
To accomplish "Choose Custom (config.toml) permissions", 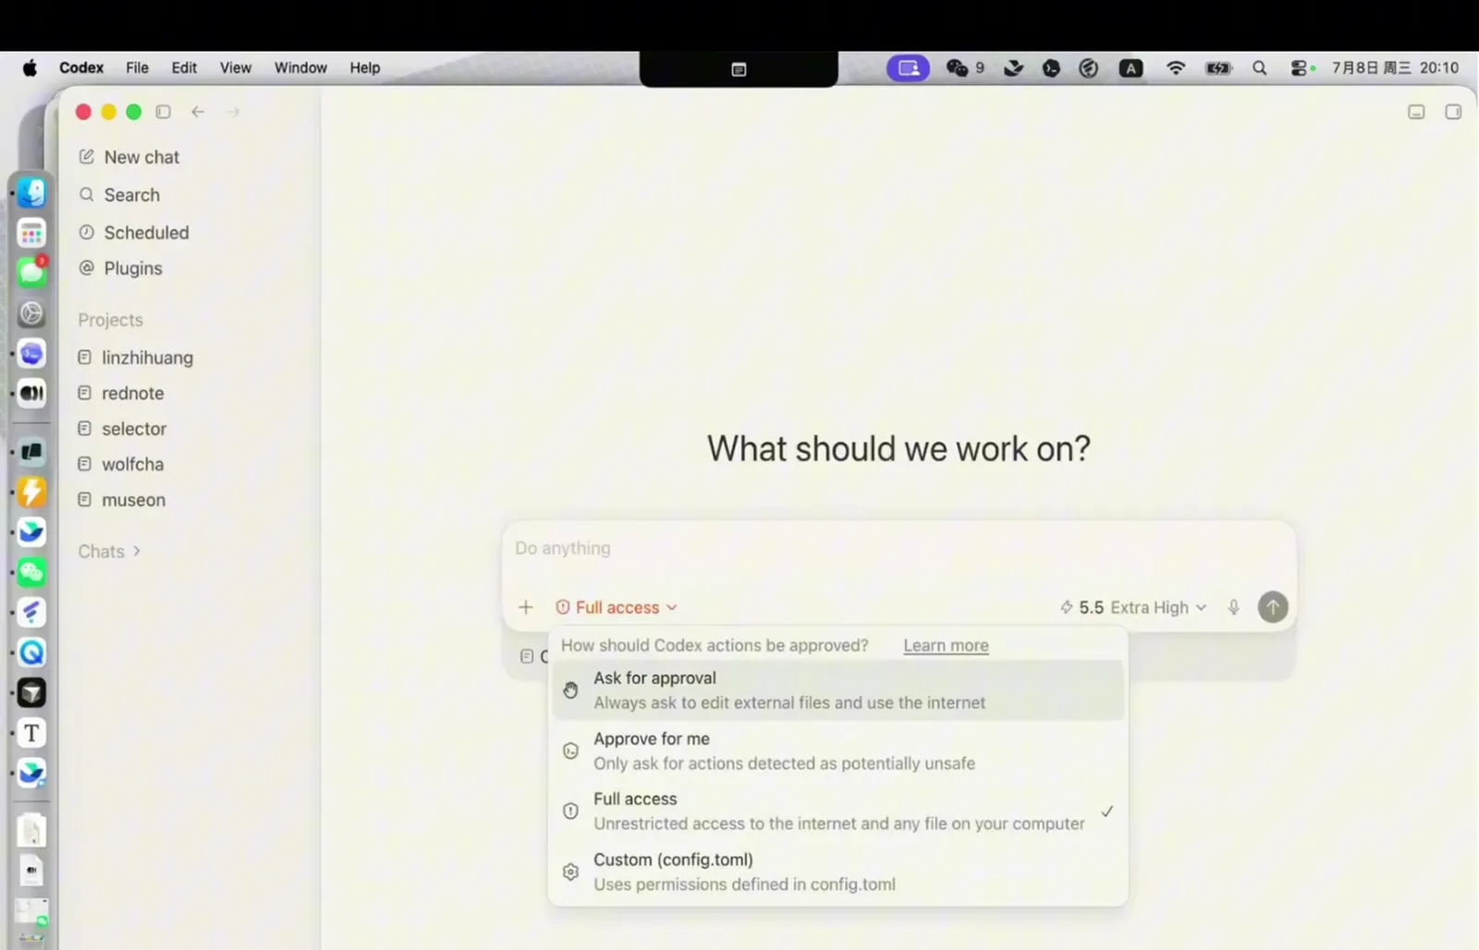I will (838, 872).
